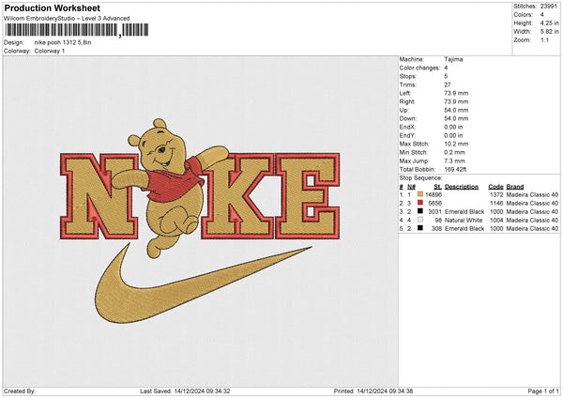Click the Stitches value 23991
This screenshot has height=398, width=563.
click(x=549, y=7)
